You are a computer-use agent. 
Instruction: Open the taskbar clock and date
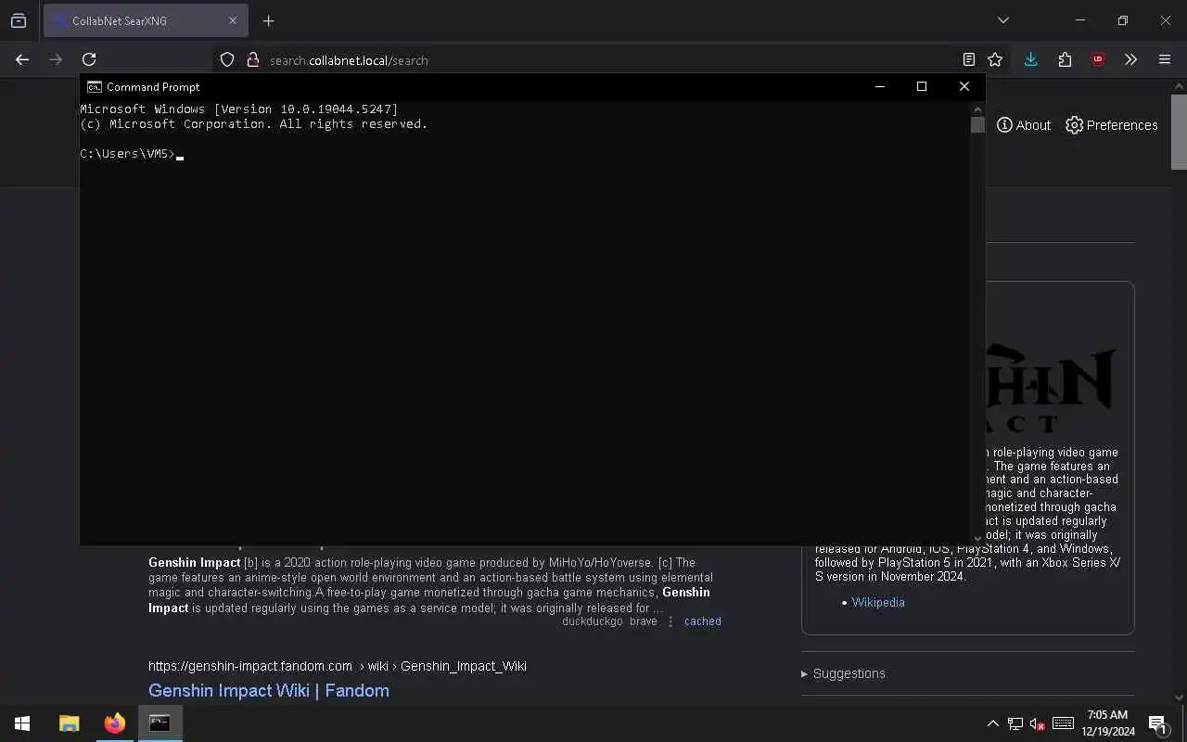[1109, 723]
